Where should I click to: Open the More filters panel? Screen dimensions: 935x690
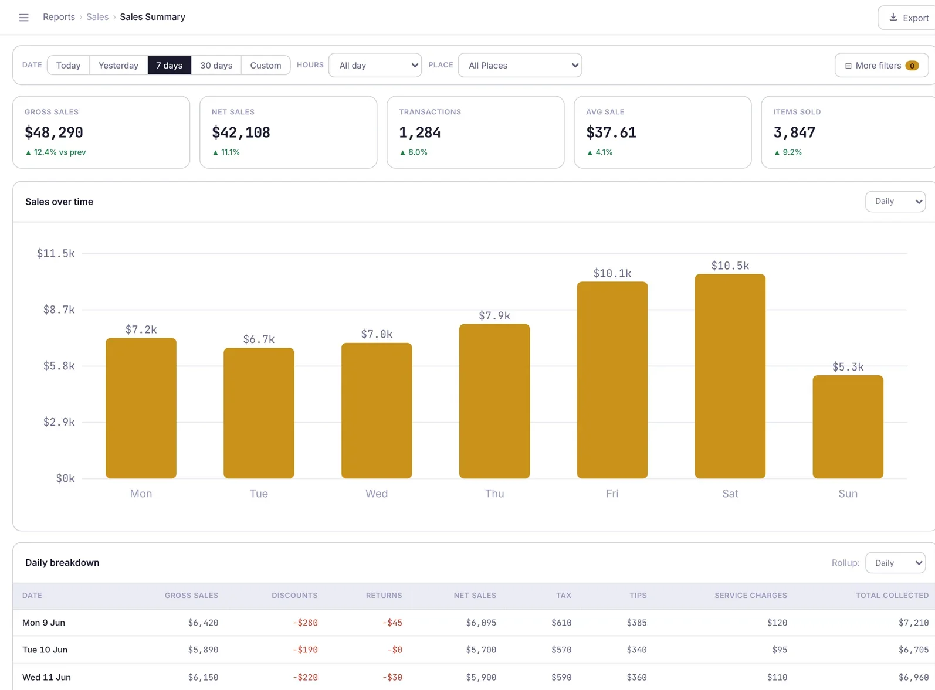(881, 66)
